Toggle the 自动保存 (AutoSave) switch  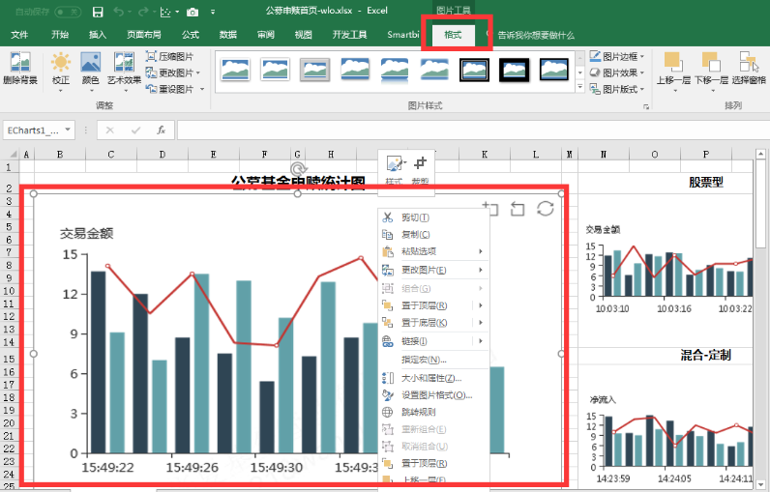pos(68,12)
